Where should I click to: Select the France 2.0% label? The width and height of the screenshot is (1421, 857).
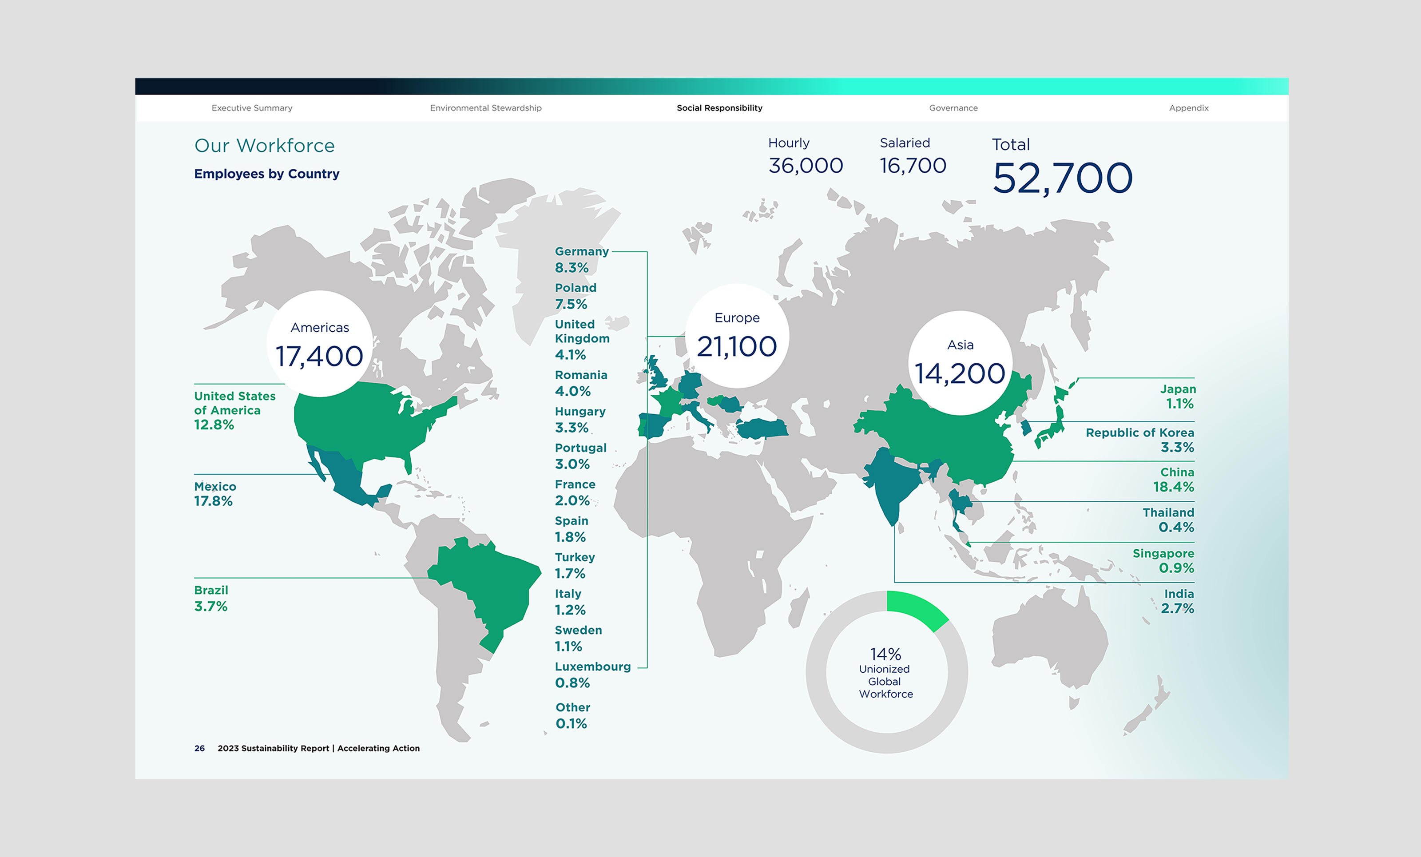tap(575, 492)
